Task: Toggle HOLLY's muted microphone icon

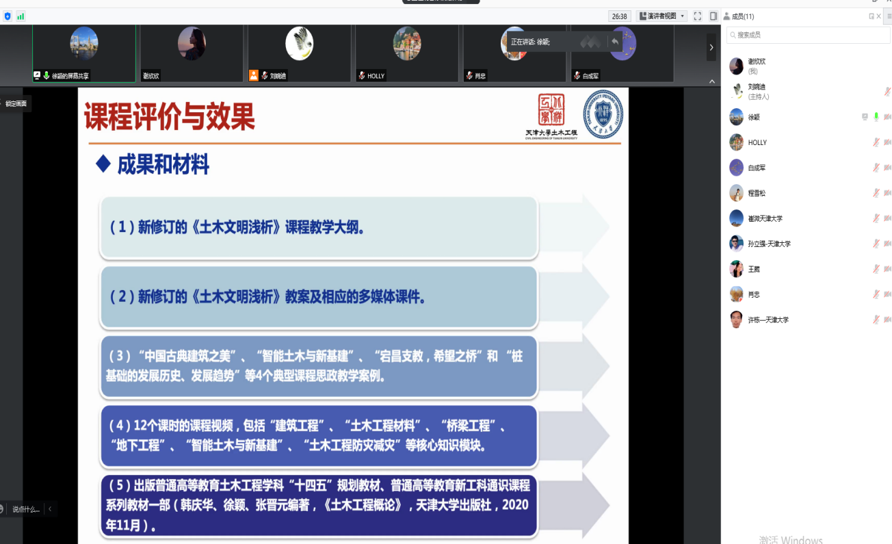Action: click(x=876, y=142)
